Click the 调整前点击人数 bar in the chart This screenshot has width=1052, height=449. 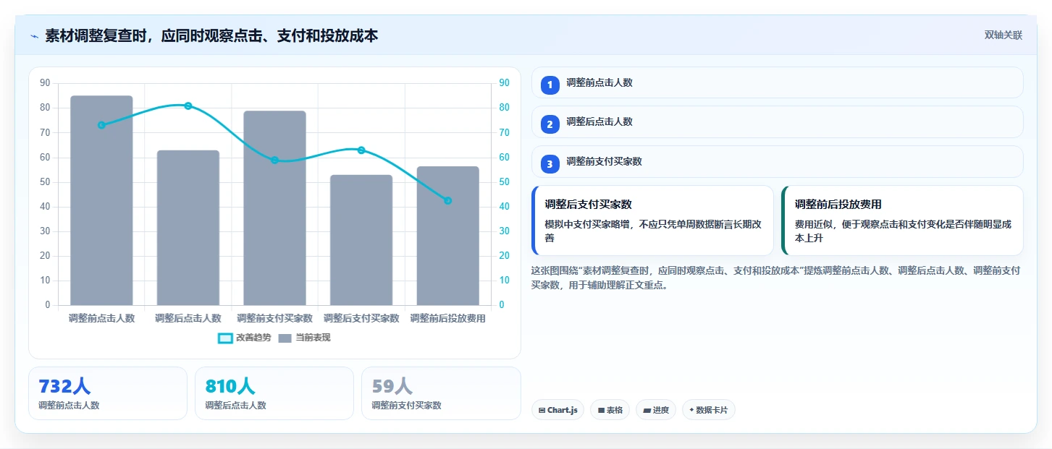[x=101, y=200]
